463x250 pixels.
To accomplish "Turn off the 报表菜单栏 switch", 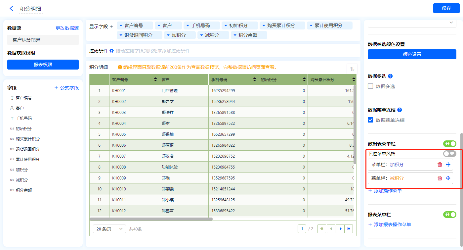I will tap(449, 215).
